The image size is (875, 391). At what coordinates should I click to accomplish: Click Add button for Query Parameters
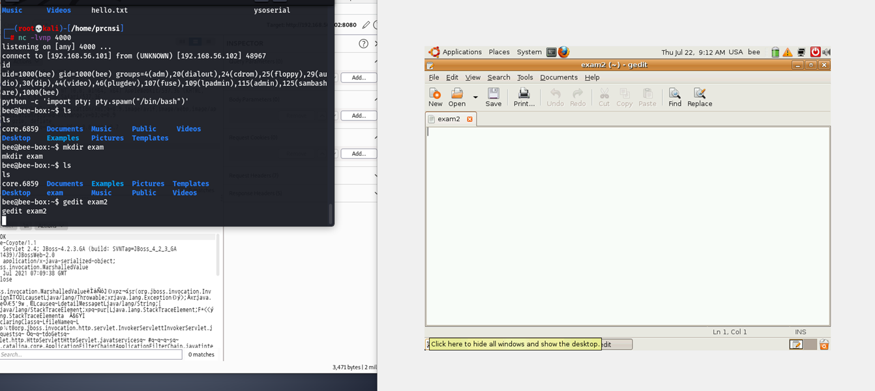pyautogui.click(x=359, y=78)
